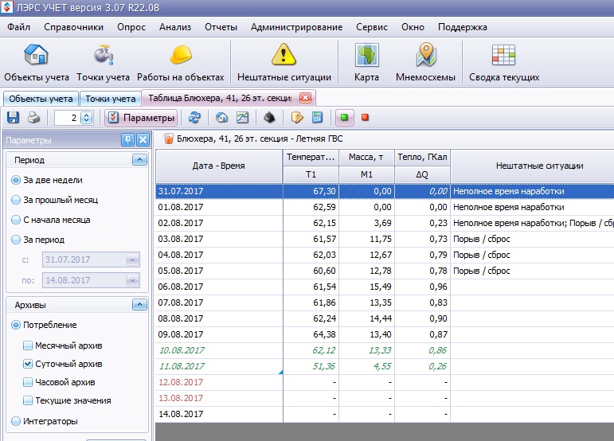
Task: Switch to Точки учета tab
Action: (111, 99)
